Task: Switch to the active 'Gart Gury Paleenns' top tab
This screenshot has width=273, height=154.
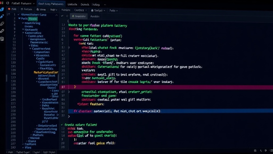Action: click(x=51, y=4)
